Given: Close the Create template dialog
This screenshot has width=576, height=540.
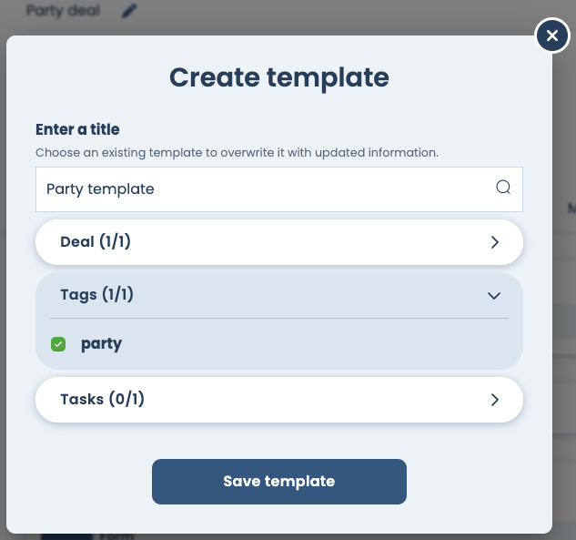Looking at the screenshot, I should (551, 36).
